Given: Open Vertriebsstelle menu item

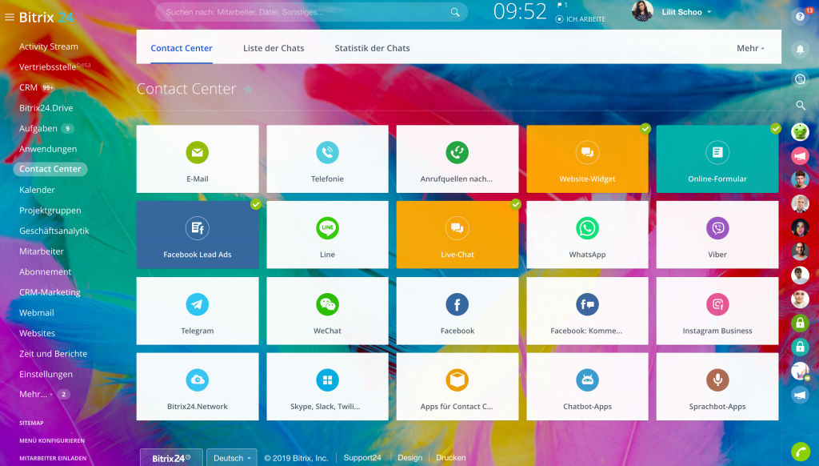Looking at the screenshot, I should pyautogui.click(x=47, y=67).
